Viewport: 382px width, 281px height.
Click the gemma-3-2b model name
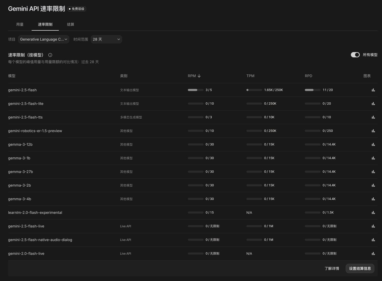pos(19,185)
